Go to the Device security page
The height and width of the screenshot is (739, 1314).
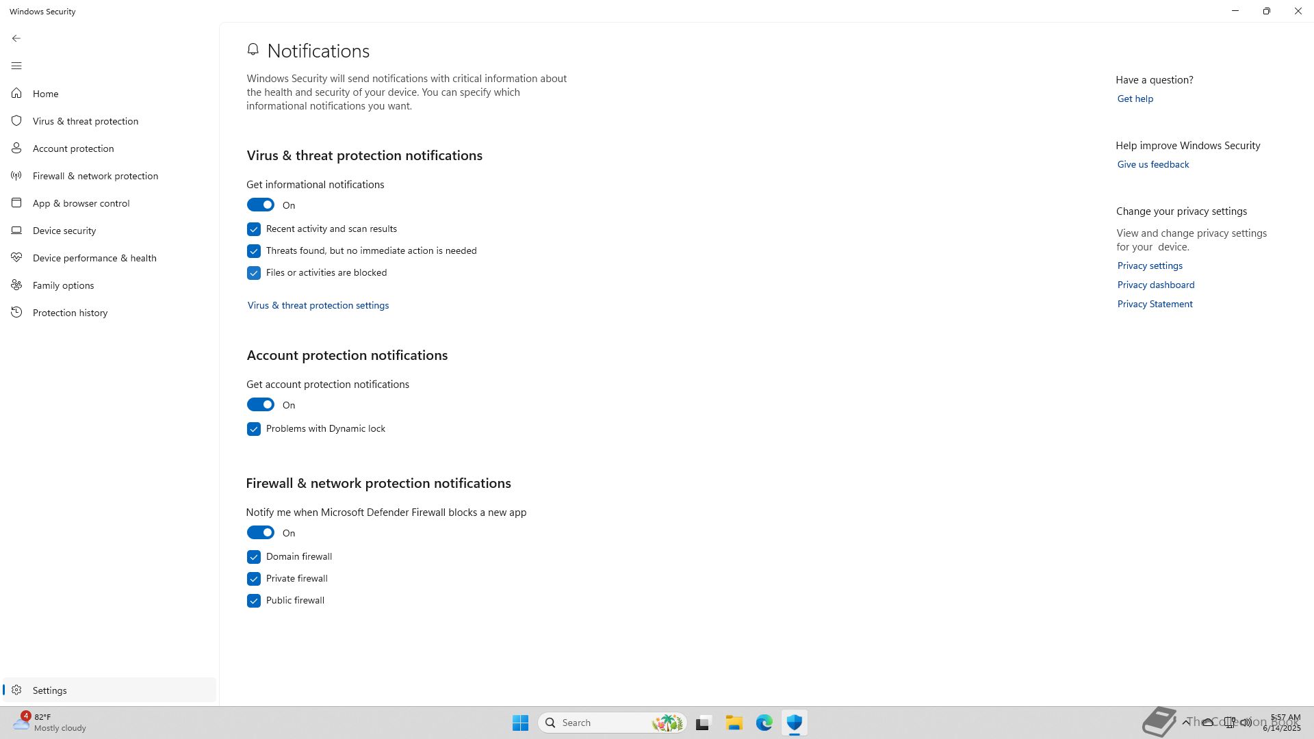64,231
